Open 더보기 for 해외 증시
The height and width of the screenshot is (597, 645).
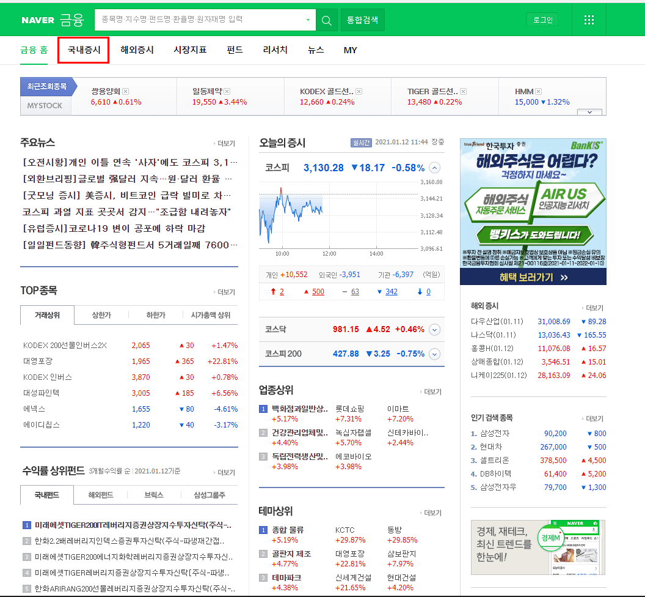coord(592,308)
